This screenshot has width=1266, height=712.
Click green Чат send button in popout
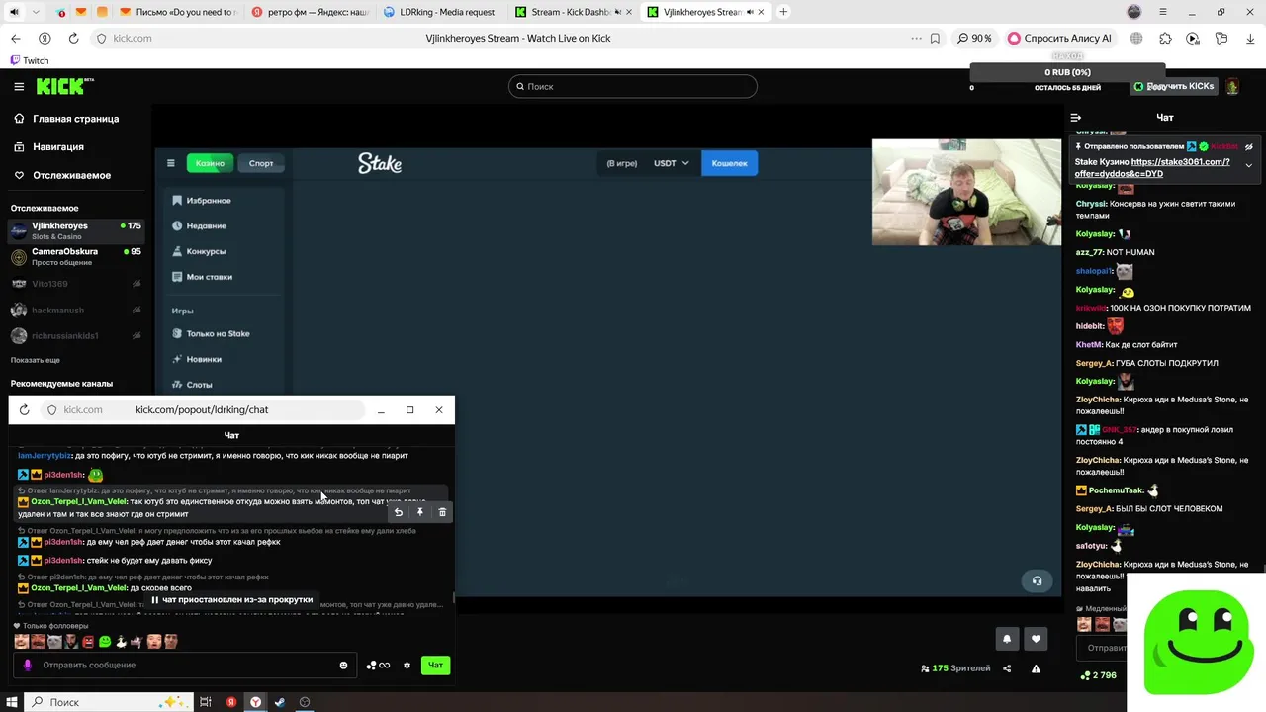pyautogui.click(x=435, y=666)
